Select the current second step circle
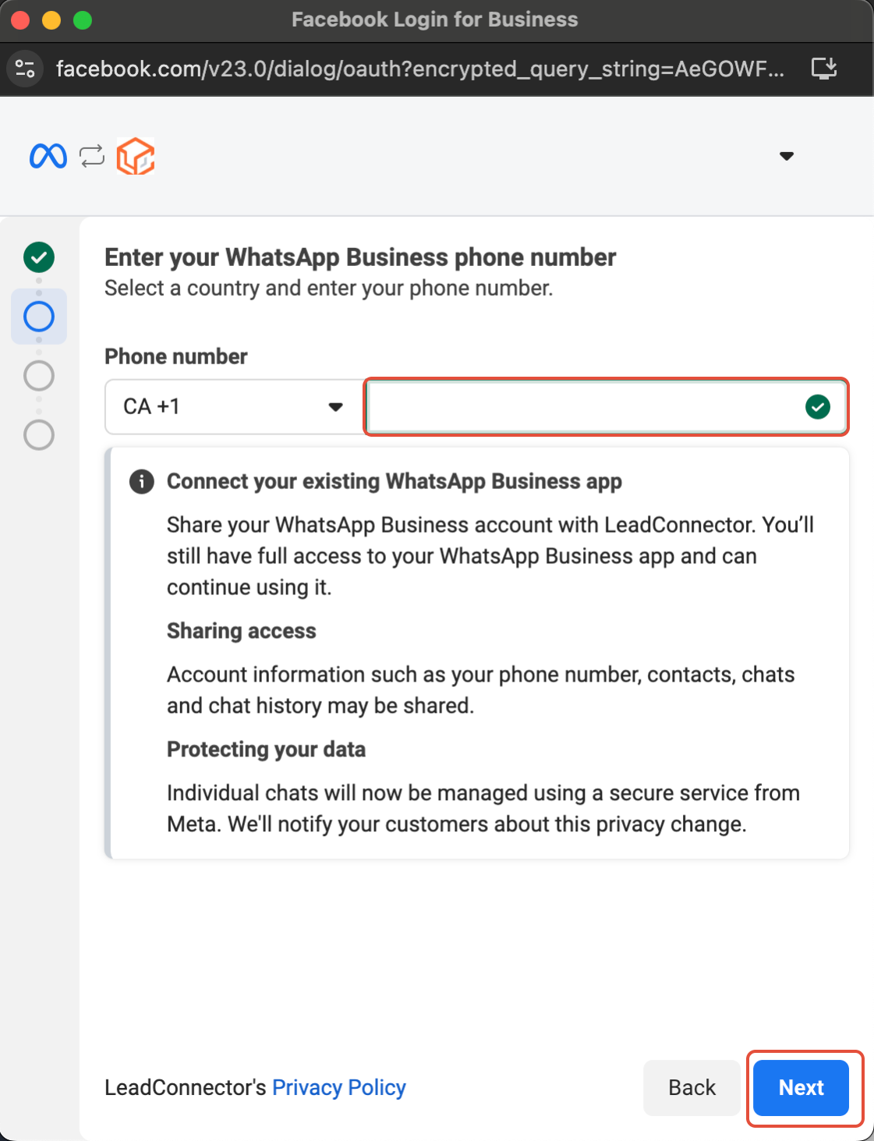This screenshot has width=874, height=1141. click(x=39, y=317)
